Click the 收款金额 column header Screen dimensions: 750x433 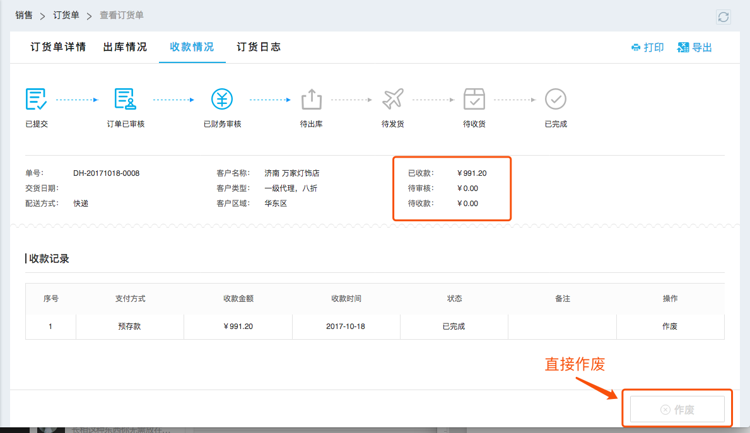238,299
